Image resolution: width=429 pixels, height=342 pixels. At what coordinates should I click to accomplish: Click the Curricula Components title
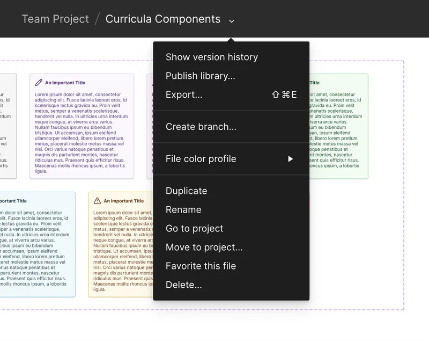(164, 19)
